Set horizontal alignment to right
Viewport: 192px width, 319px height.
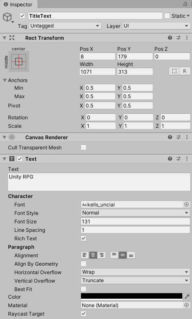[x=101, y=255]
